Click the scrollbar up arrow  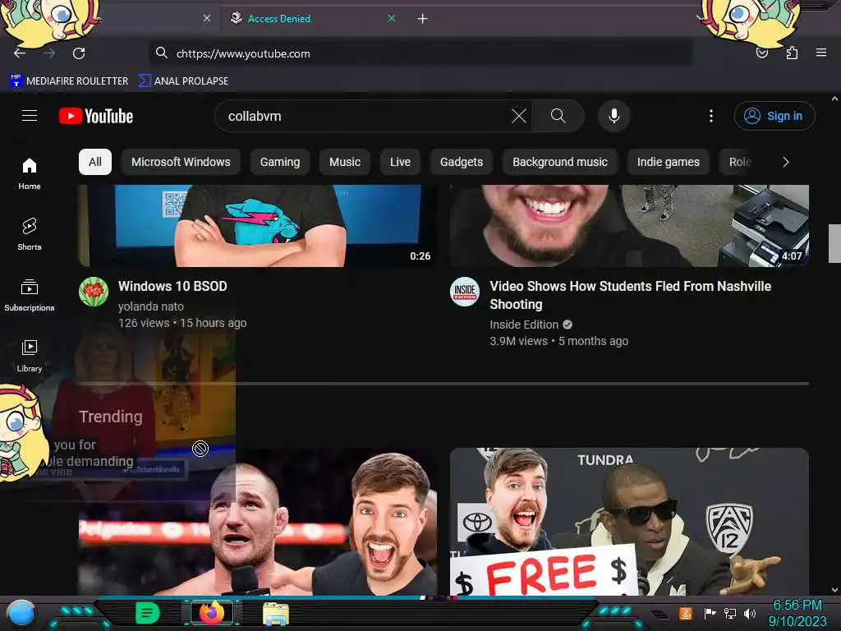tap(834, 99)
